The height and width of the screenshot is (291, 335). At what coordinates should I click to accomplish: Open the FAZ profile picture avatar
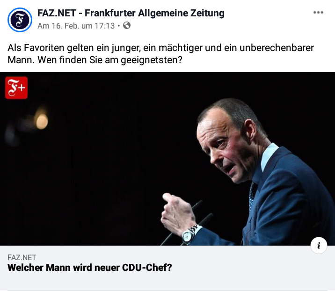20,20
